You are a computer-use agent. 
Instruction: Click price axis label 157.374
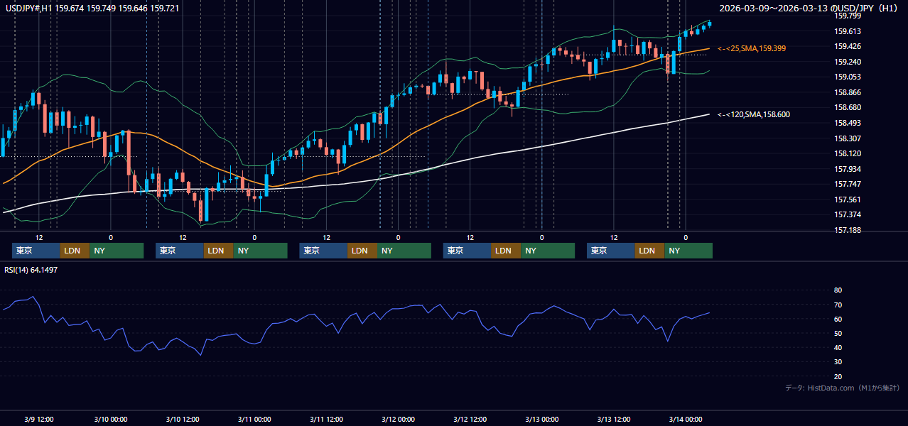point(847,214)
